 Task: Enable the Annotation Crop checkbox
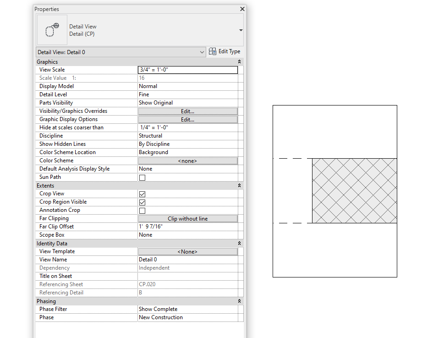[142, 210]
